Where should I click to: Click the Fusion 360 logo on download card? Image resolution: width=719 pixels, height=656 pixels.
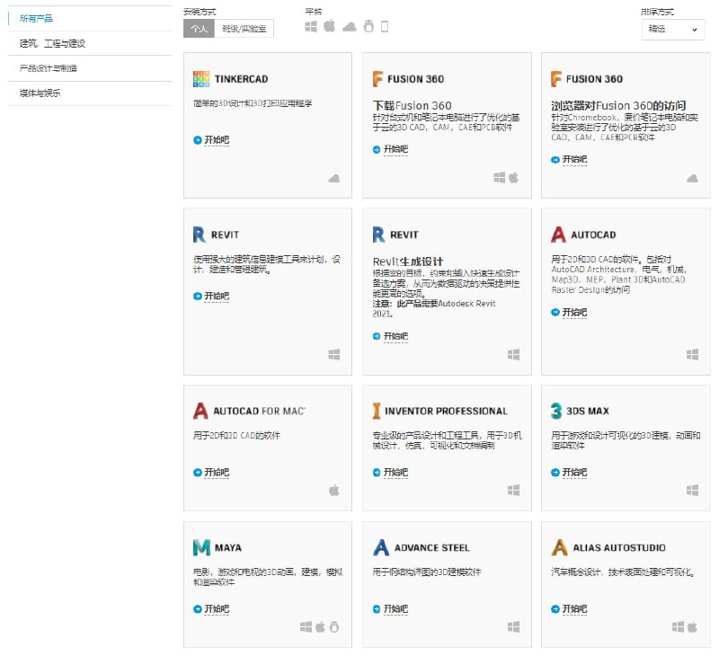377,79
